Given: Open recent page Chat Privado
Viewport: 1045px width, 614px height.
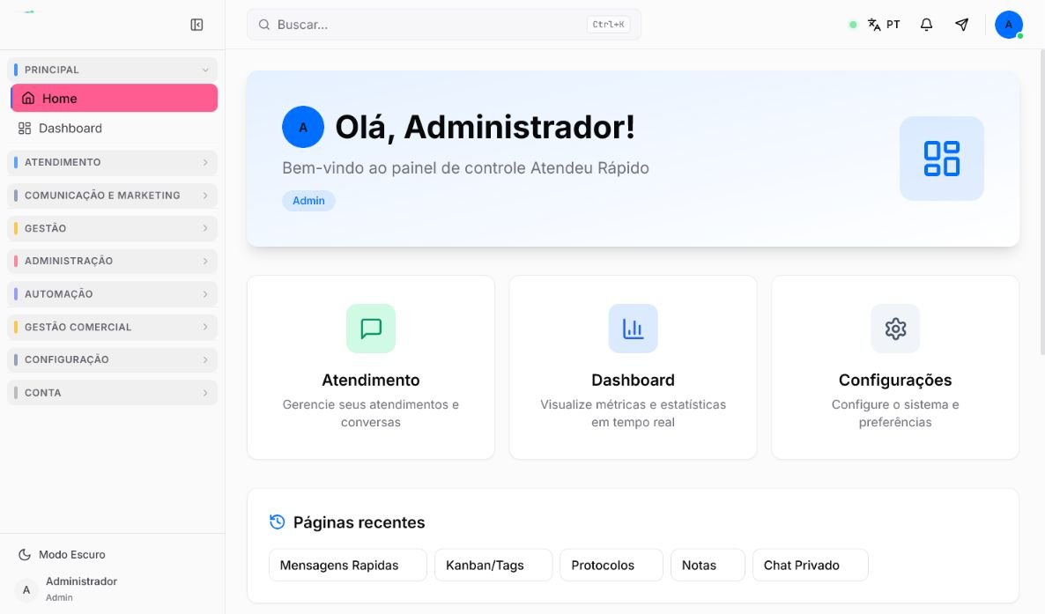Looking at the screenshot, I should [x=811, y=566].
